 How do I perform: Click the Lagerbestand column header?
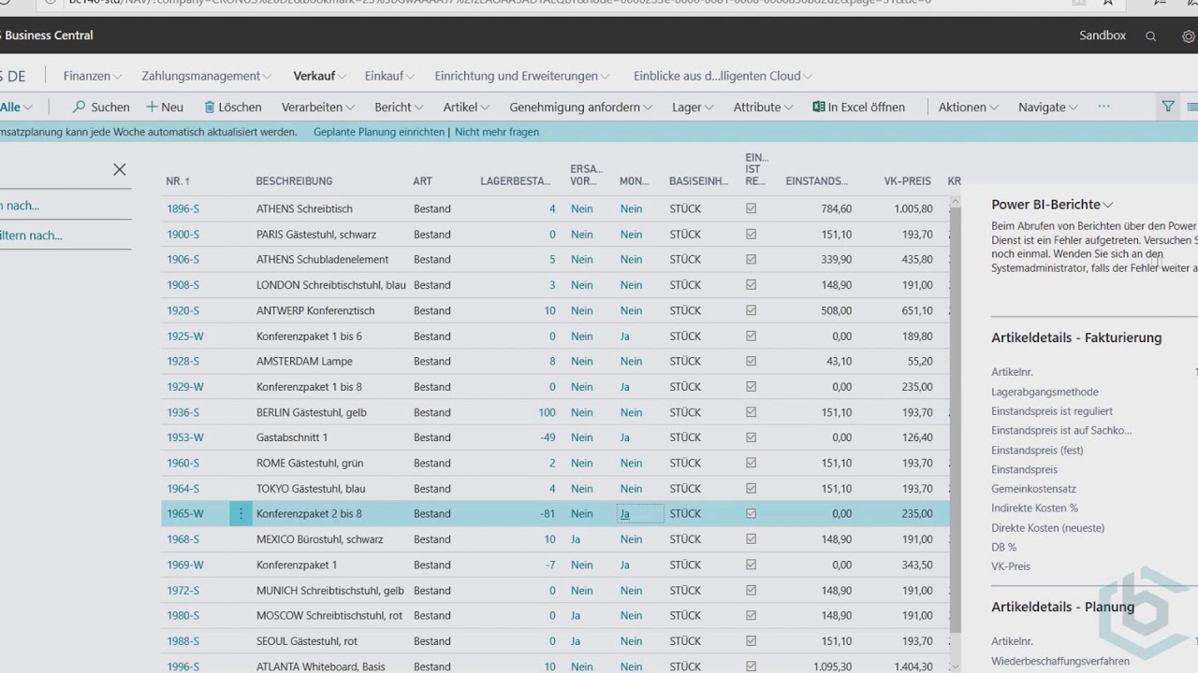coord(516,180)
